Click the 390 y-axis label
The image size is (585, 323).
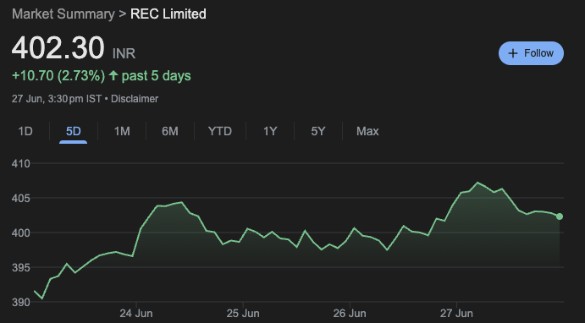[x=20, y=302]
